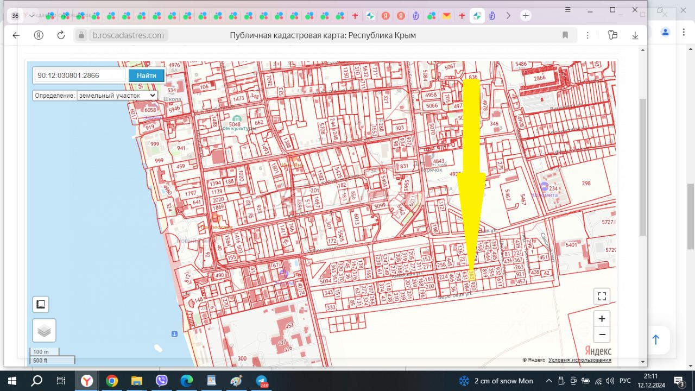Open the map ruler measurement tool
The height and width of the screenshot is (391, 695).
[41, 305]
